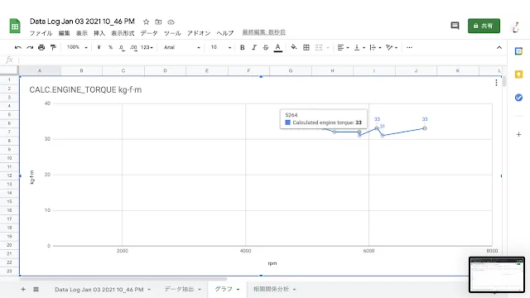
Task: Click the green 共有 share button
Action: click(484, 26)
